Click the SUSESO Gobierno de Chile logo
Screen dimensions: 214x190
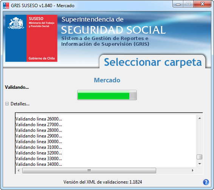[x=31, y=38]
